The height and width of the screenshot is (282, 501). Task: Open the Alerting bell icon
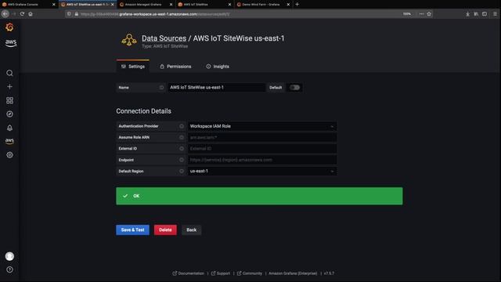[9, 128]
